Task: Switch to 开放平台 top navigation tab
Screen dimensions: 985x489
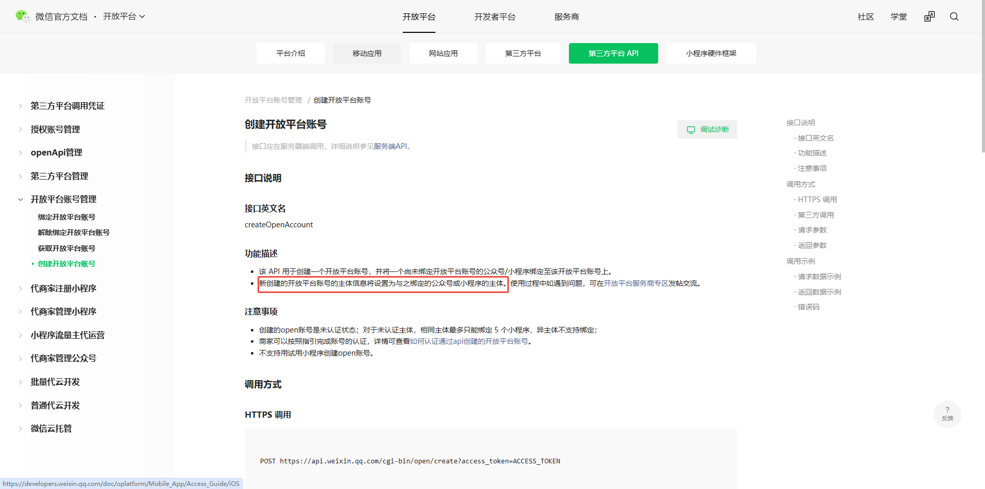Action: (419, 16)
